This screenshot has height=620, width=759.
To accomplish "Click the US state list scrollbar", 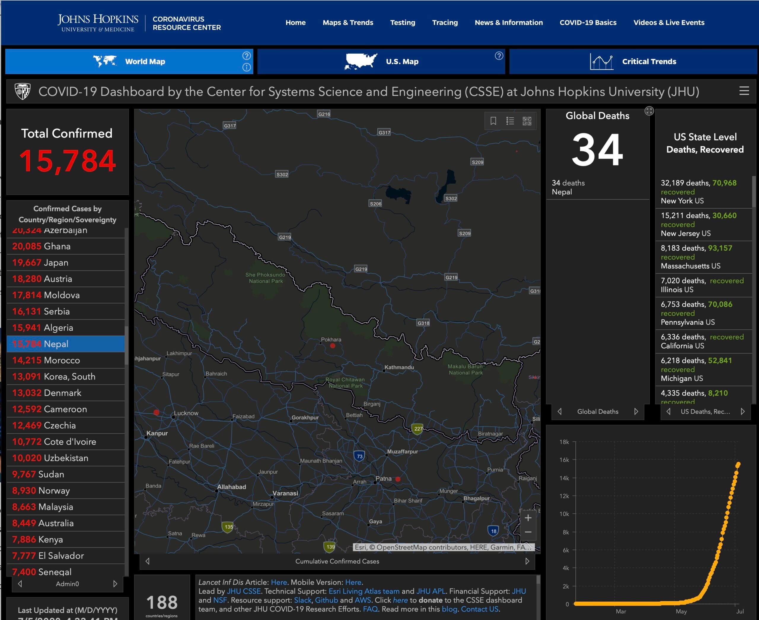I will [754, 191].
